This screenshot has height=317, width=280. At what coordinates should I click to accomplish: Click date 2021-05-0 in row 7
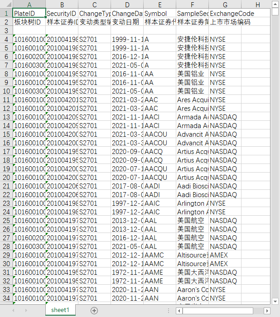[x=127, y=65]
